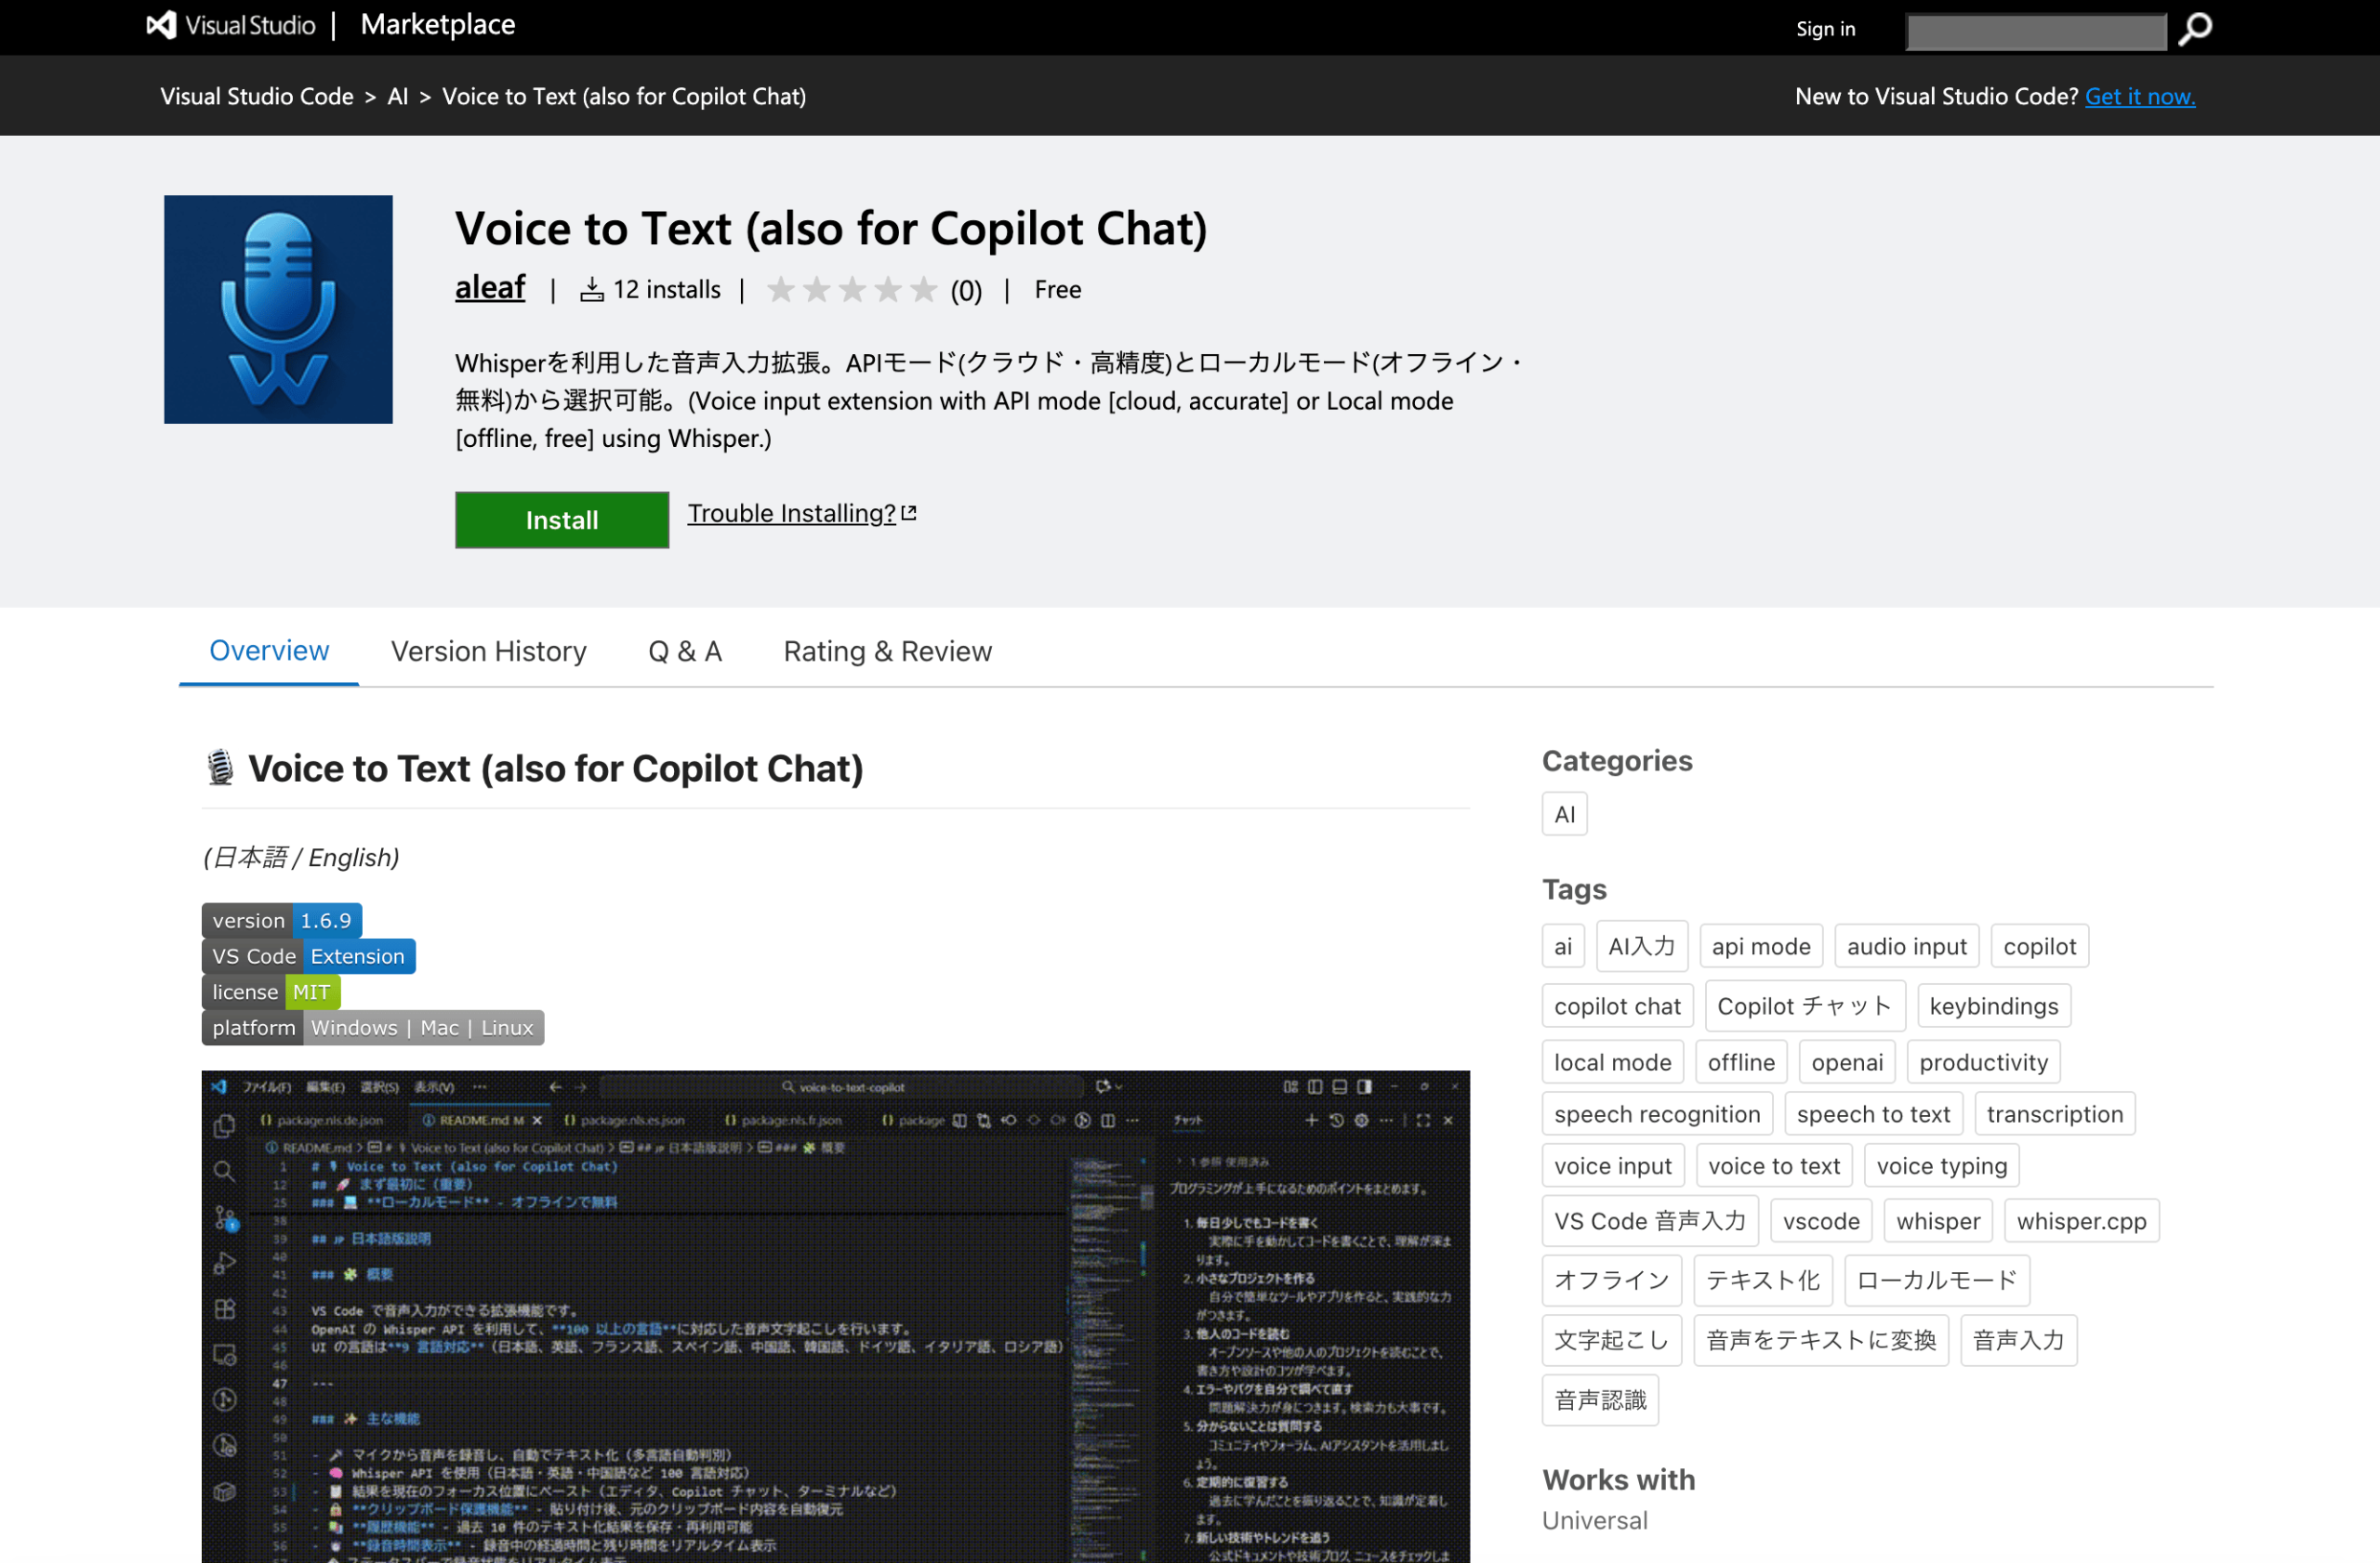Viewport: 2380px width, 1563px height.
Task: Click the Get it now link
Action: (2139, 97)
